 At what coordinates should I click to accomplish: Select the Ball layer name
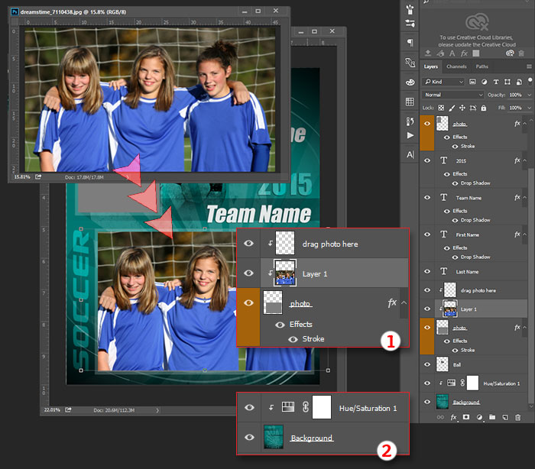click(457, 364)
